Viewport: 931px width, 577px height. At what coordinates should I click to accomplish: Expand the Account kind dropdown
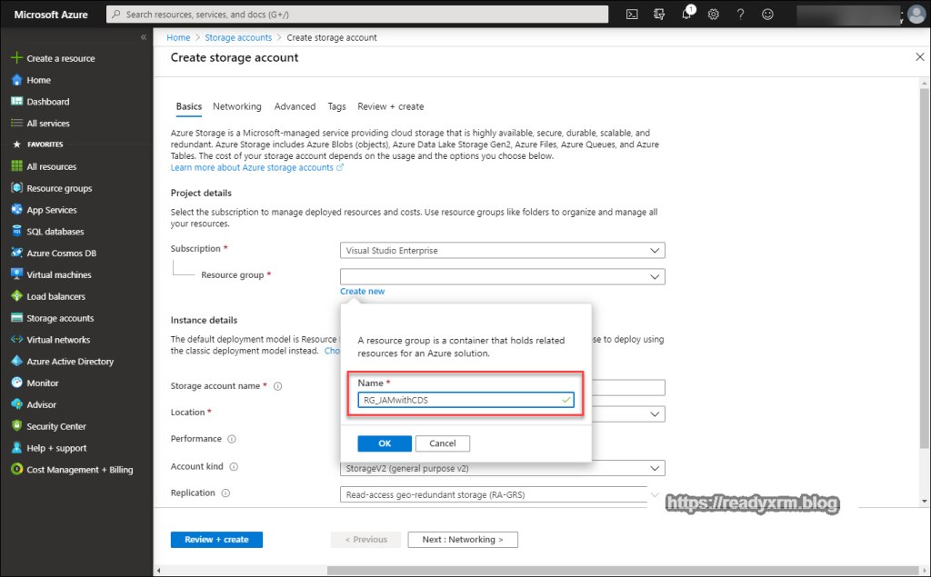point(502,469)
